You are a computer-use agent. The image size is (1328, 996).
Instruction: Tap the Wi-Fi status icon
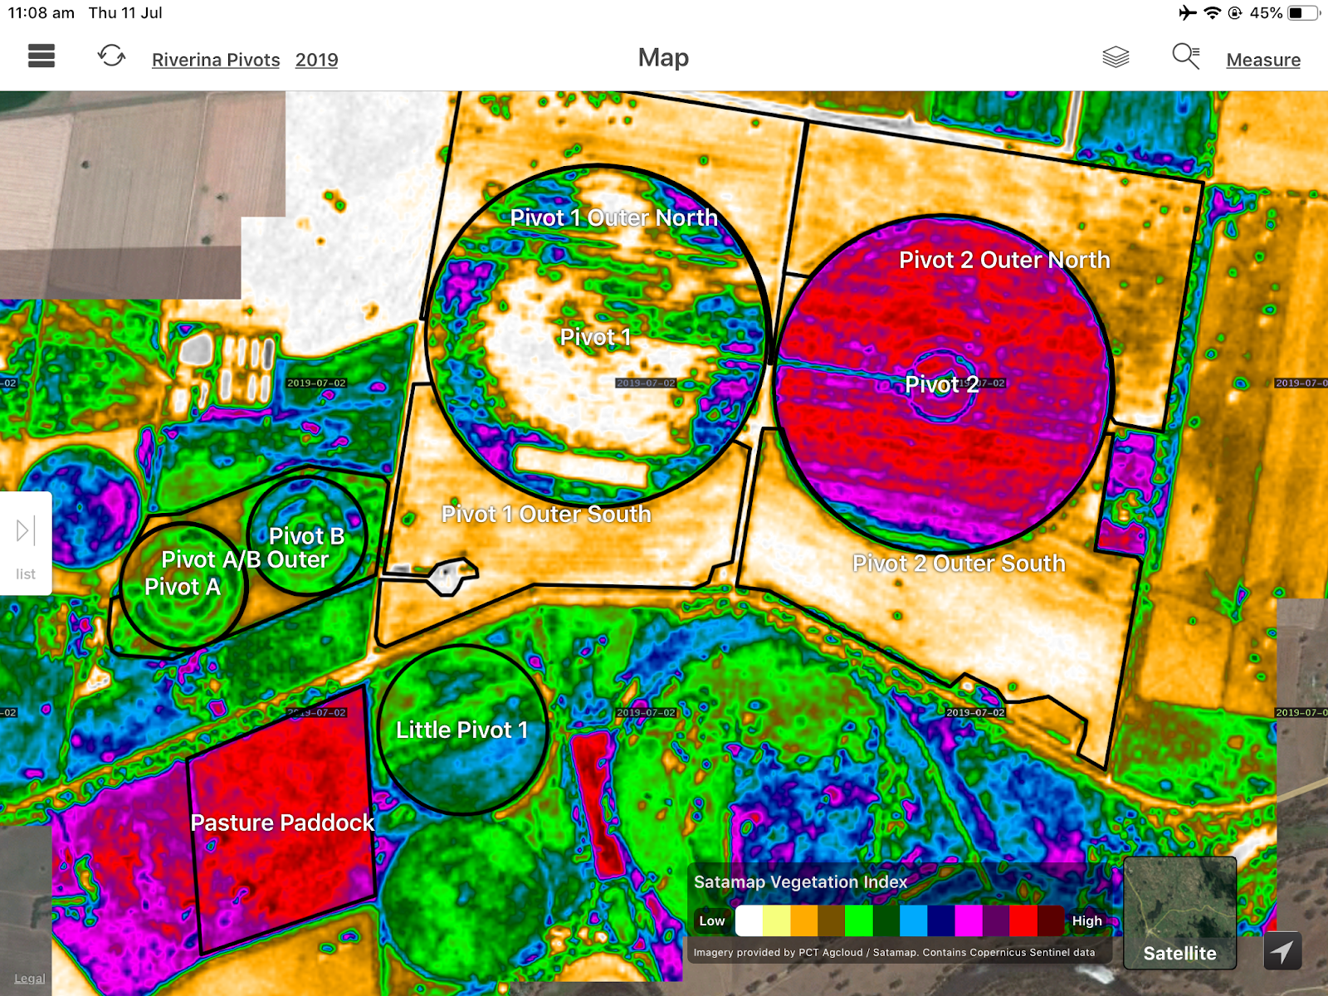[1212, 13]
